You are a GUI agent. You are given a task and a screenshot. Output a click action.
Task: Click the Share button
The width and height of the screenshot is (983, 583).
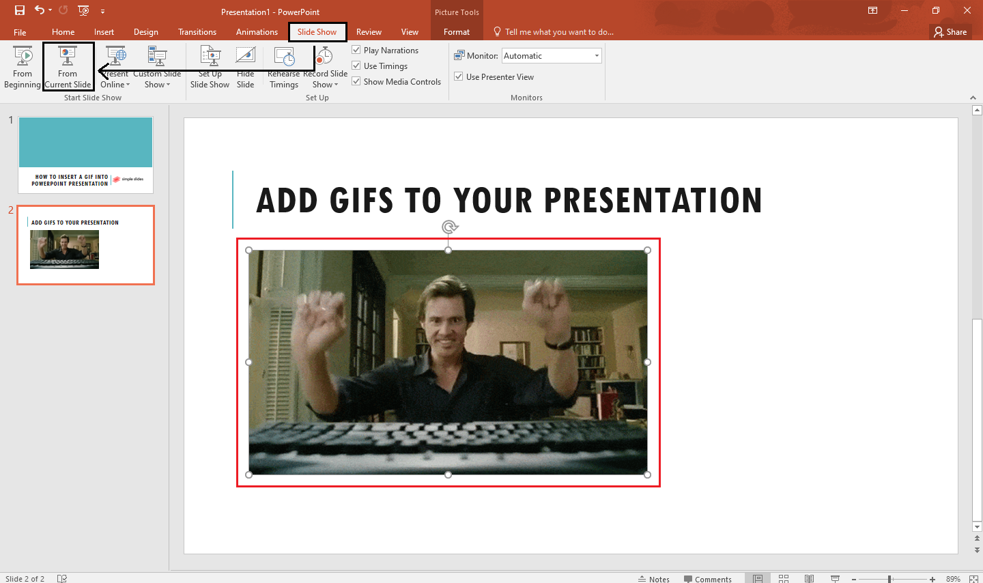tap(950, 31)
